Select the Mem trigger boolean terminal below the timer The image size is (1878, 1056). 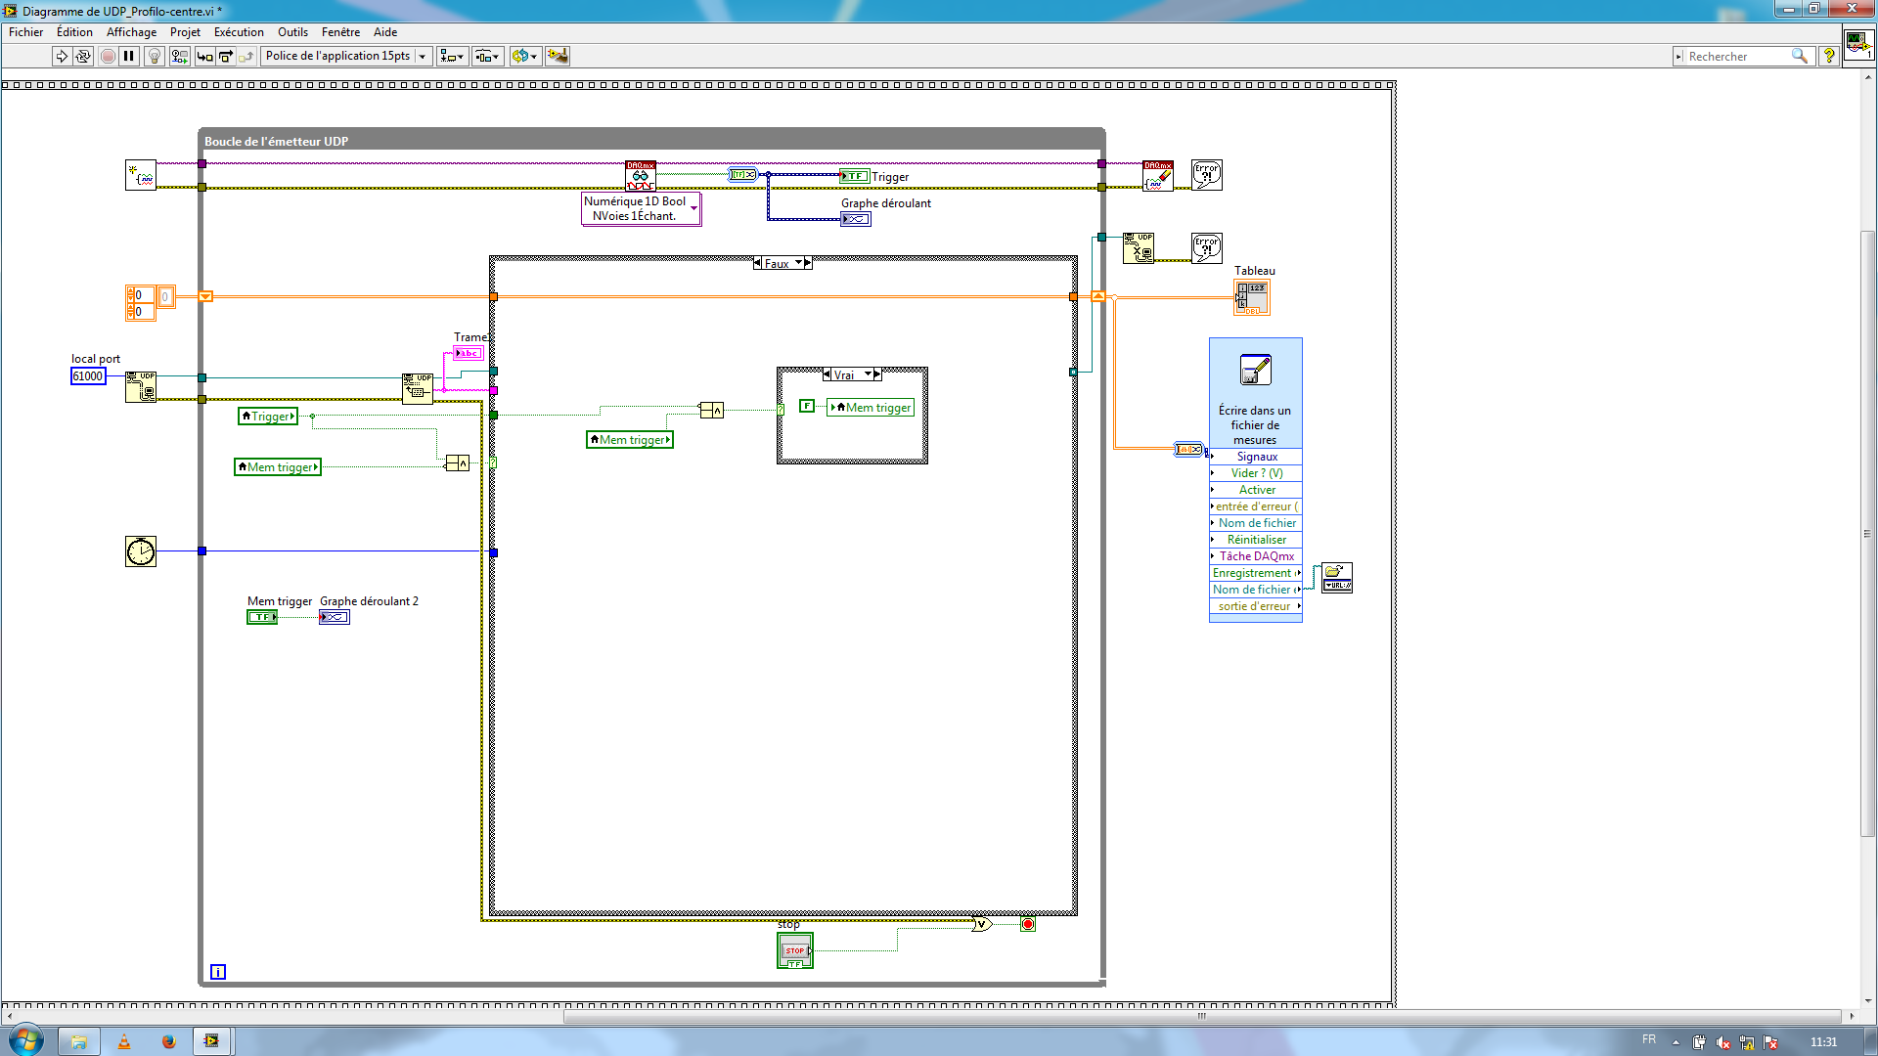262,617
